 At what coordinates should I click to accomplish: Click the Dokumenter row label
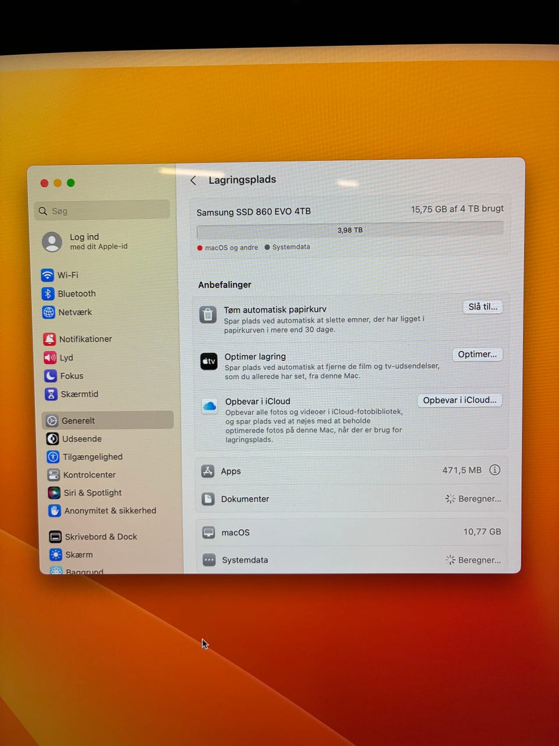pos(245,499)
